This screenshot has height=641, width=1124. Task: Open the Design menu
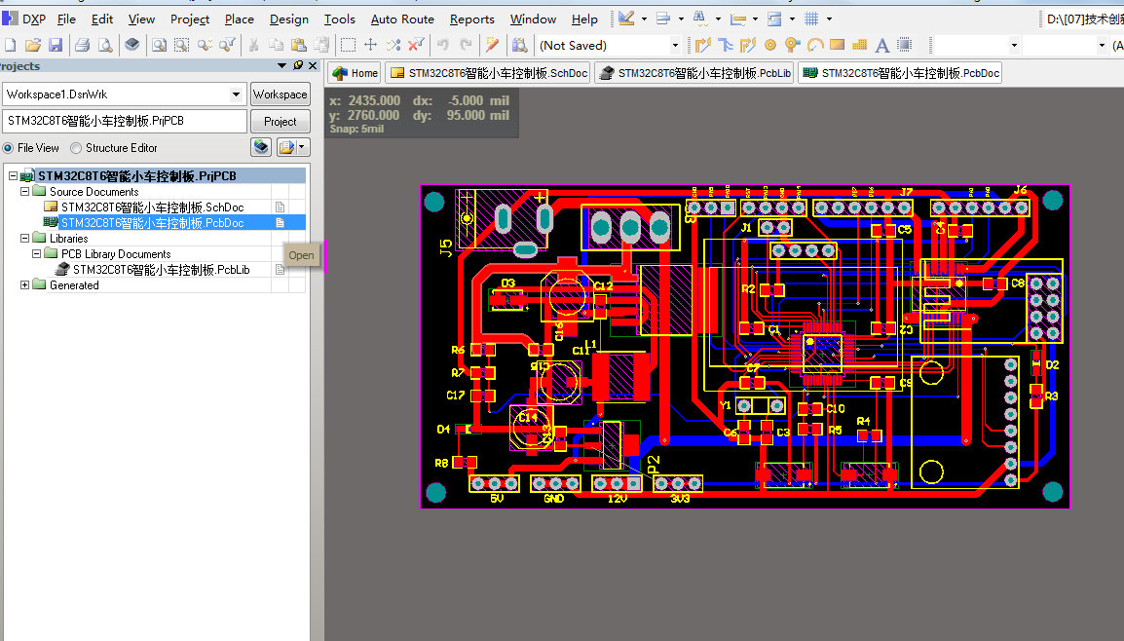coord(289,19)
